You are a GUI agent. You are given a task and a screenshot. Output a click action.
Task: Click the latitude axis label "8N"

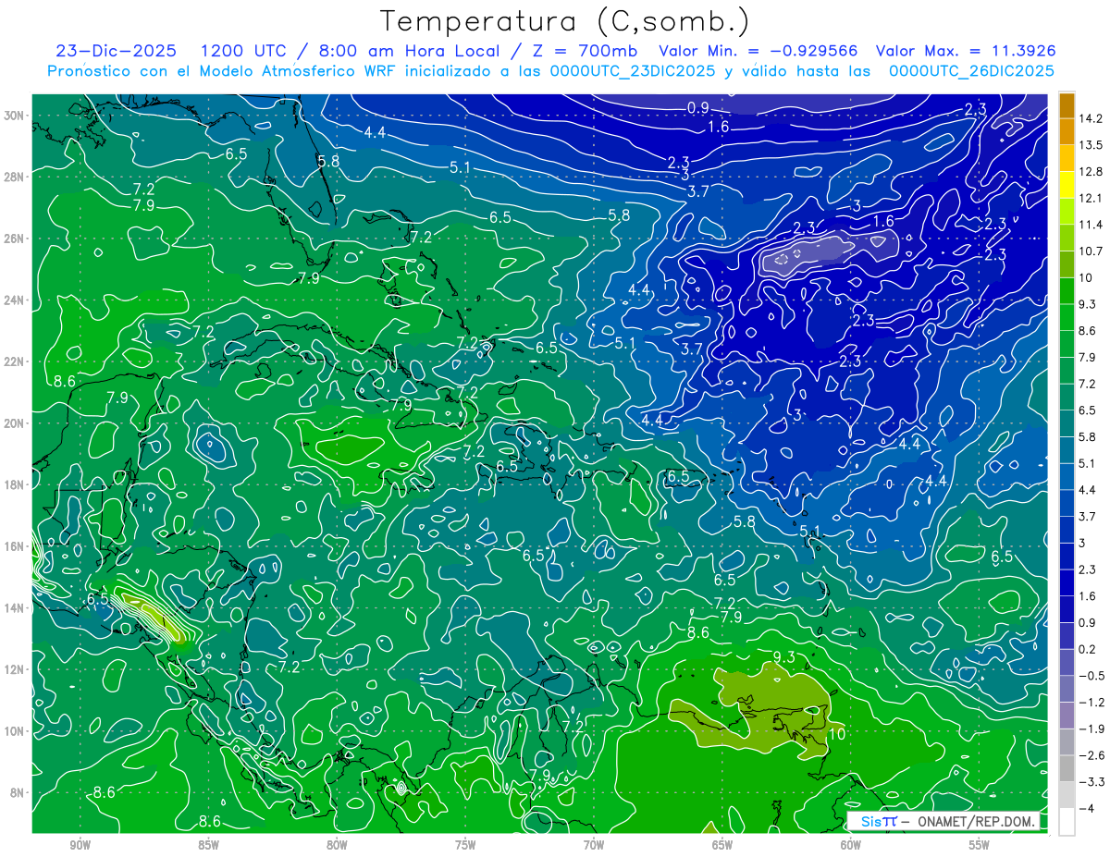click(18, 792)
